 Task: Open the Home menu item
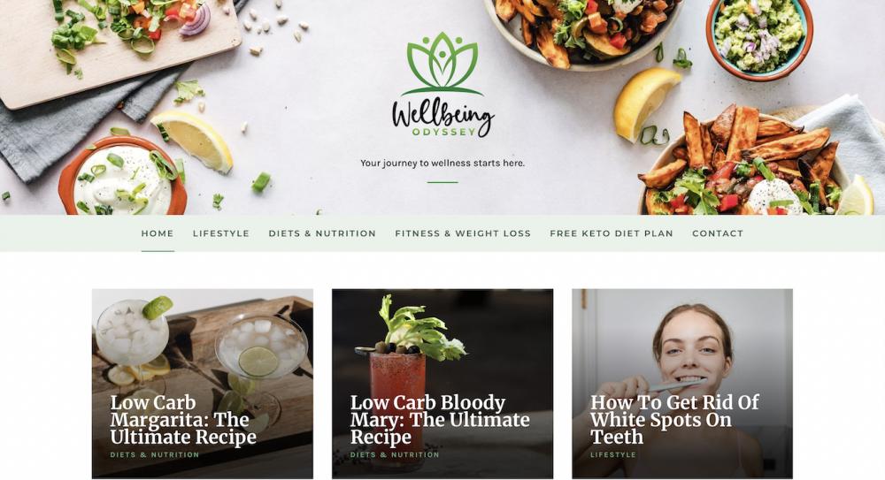point(158,233)
